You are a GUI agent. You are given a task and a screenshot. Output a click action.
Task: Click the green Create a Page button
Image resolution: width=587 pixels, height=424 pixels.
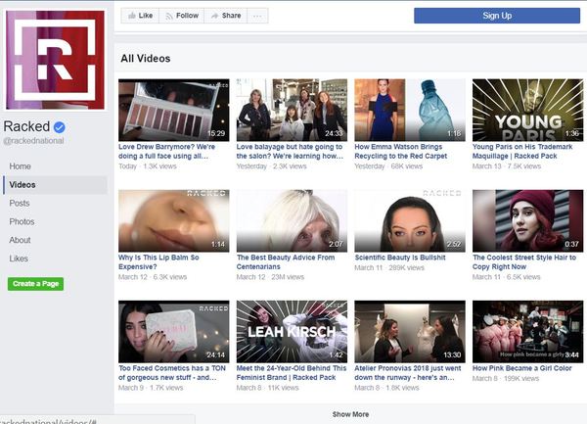(x=35, y=284)
